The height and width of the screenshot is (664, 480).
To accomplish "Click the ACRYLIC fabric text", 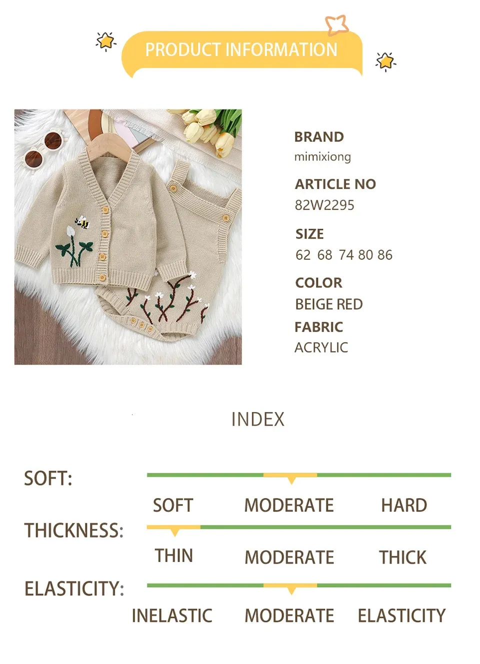I will coord(321,347).
